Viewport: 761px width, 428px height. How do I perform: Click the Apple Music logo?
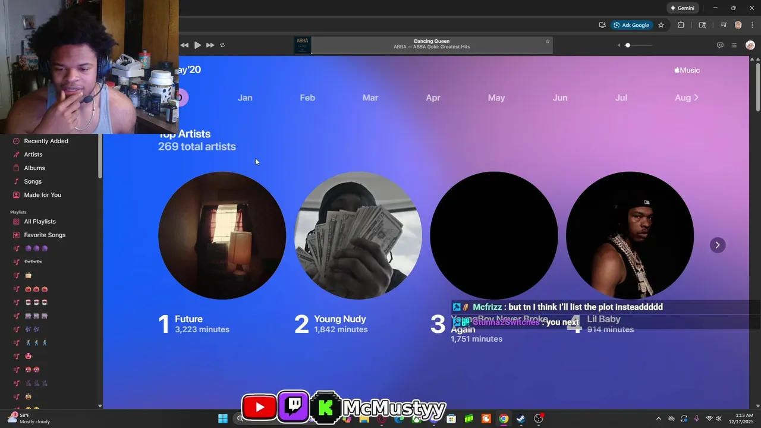687,70
